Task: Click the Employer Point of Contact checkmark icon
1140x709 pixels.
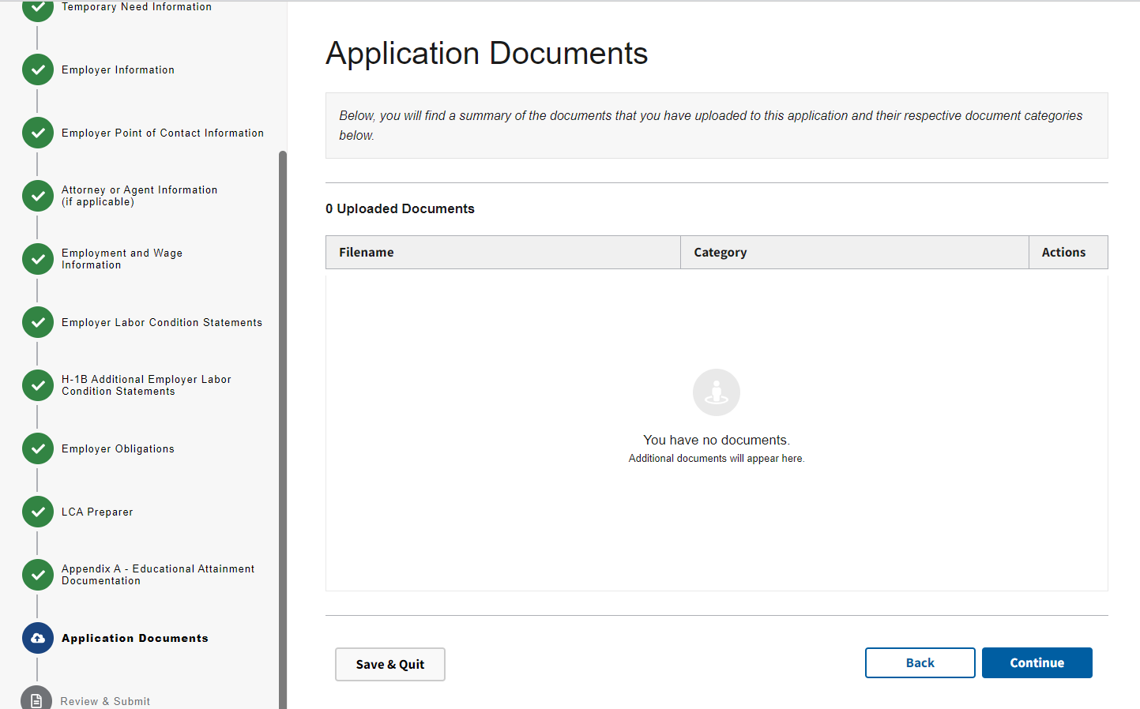Action: 38,133
